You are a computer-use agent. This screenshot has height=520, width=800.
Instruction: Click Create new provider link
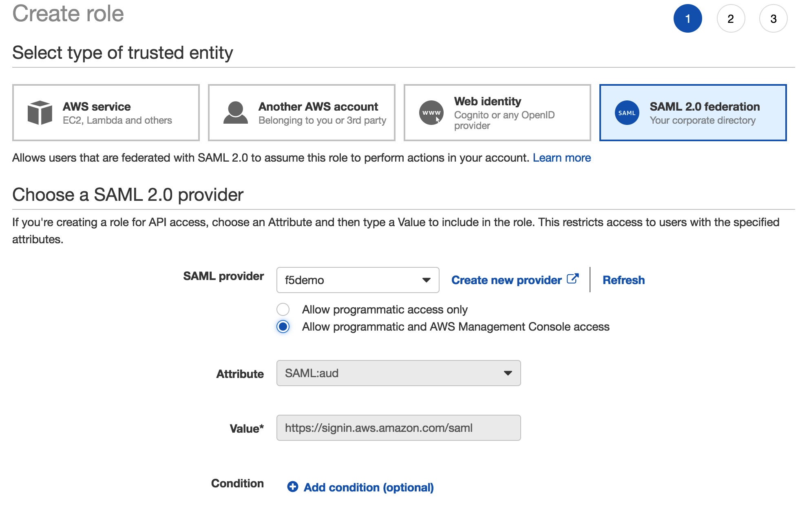tap(506, 280)
